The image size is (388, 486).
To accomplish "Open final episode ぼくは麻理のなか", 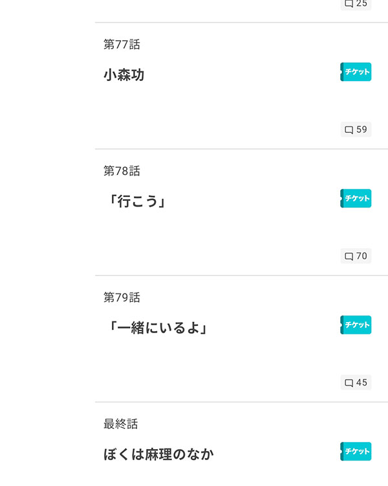I will coord(158,454).
